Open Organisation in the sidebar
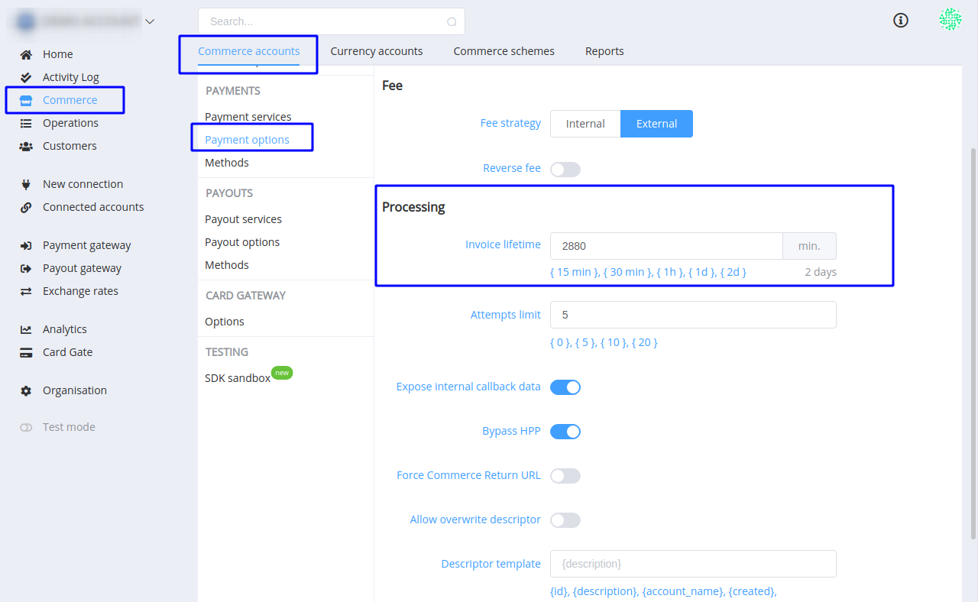Image resolution: width=978 pixels, height=602 pixels. [x=75, y=390]
